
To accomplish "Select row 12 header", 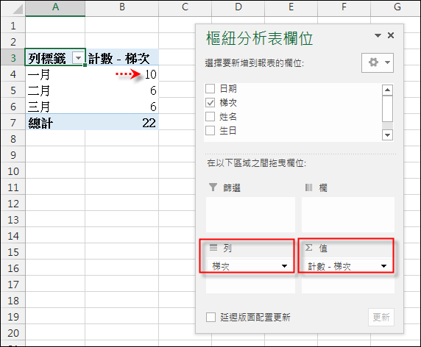I will (x=13, y=204).
